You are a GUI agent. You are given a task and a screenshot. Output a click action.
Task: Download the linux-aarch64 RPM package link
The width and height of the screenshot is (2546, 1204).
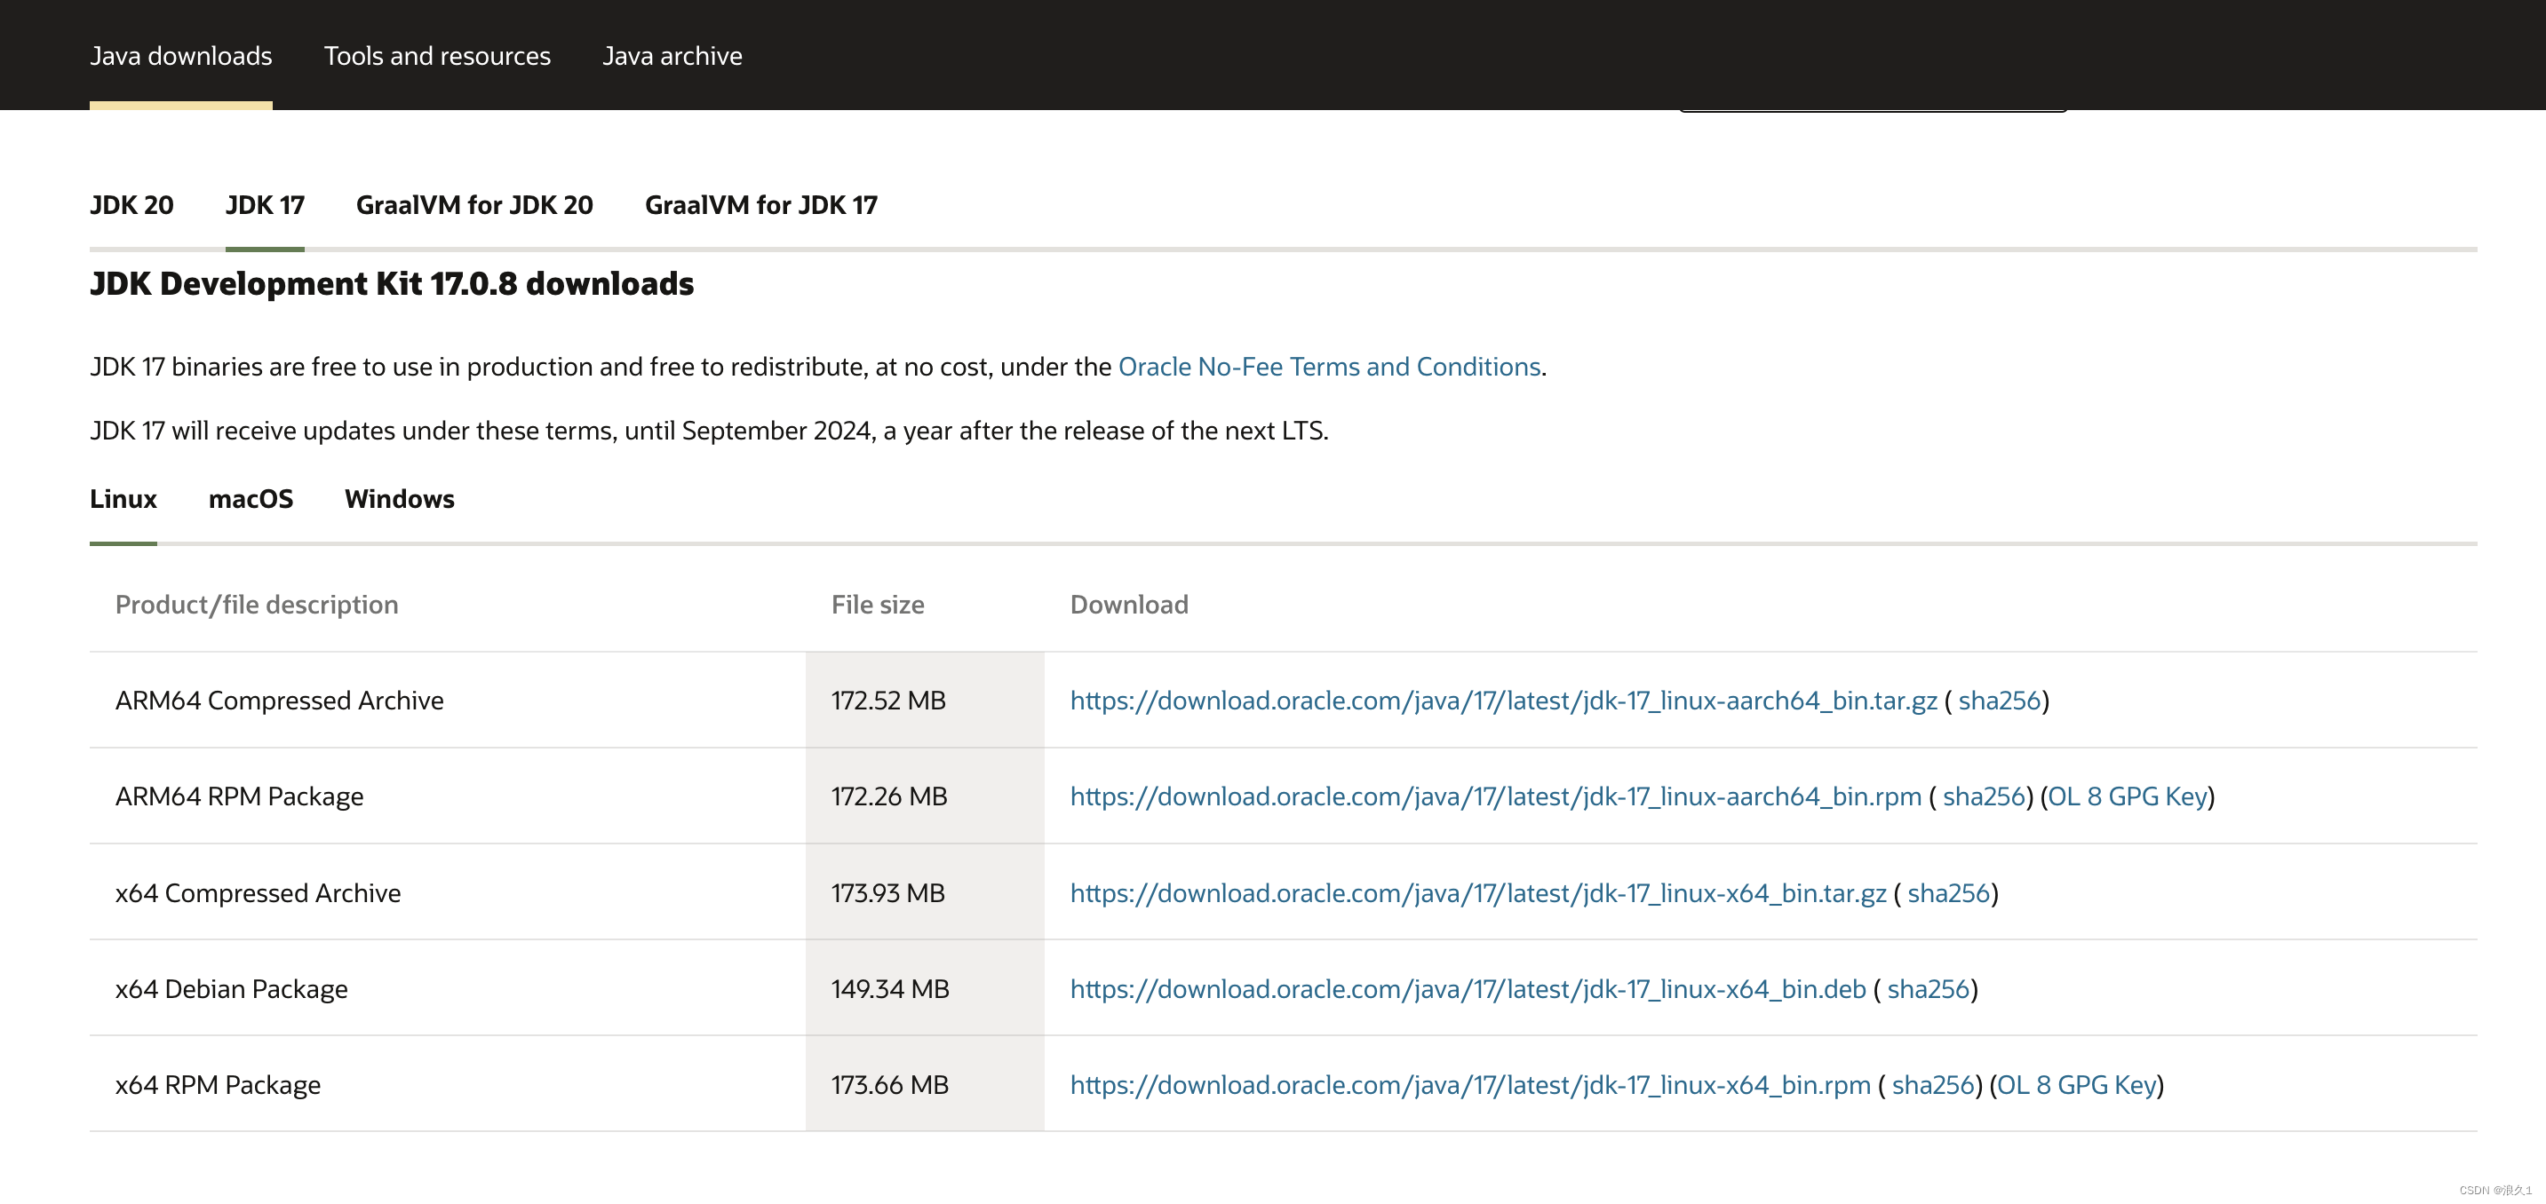[1494, 797]
